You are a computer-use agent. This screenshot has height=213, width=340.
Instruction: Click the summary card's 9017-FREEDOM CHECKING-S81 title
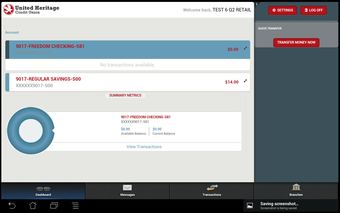pyautogui.click(x=146, y=117)
